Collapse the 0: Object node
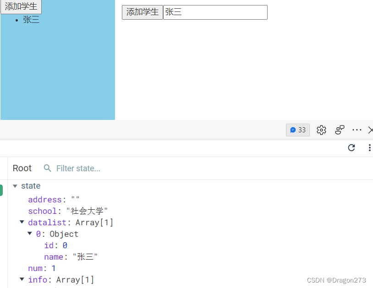373x288 pixels. point(30,234)
